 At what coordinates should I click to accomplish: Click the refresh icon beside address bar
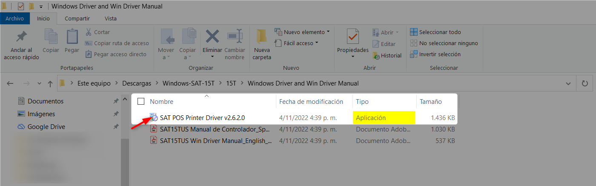[x=585, y=83]
